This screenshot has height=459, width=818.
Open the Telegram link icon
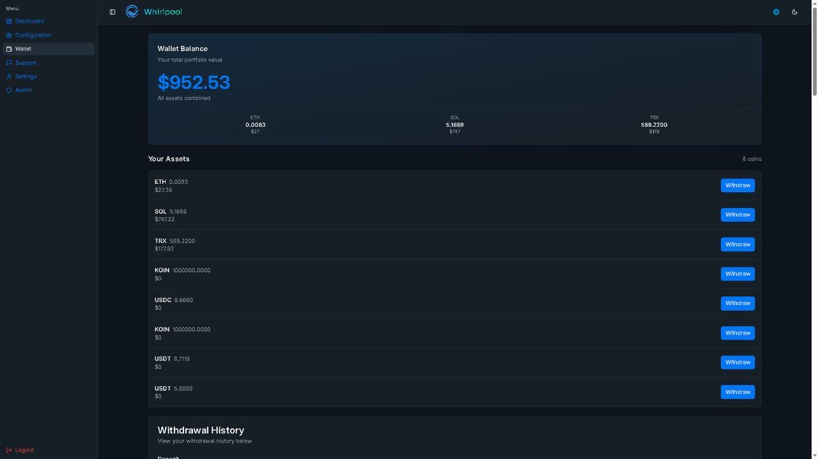click(776, 12)
